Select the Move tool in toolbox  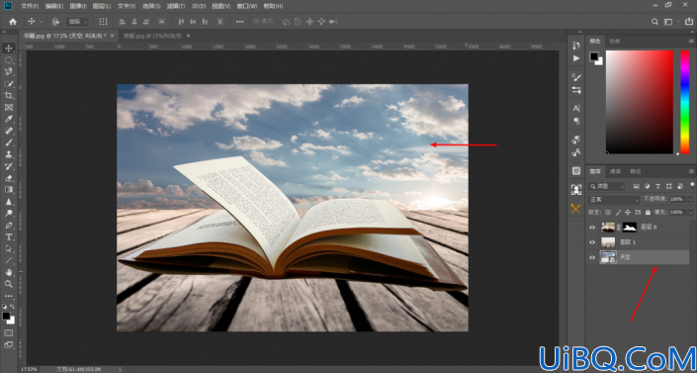[x=9, y=48]
